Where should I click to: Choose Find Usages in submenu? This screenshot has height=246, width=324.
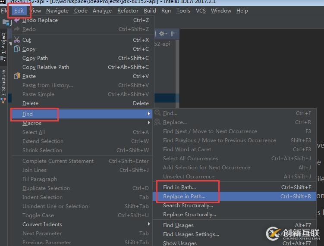pyautogui.click(x=235, y=225)
